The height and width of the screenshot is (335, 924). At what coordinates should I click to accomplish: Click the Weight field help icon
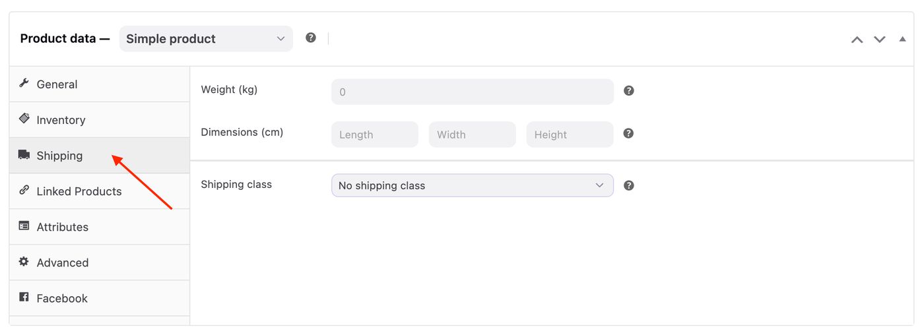pyautogui.click(x=629, y=91)
